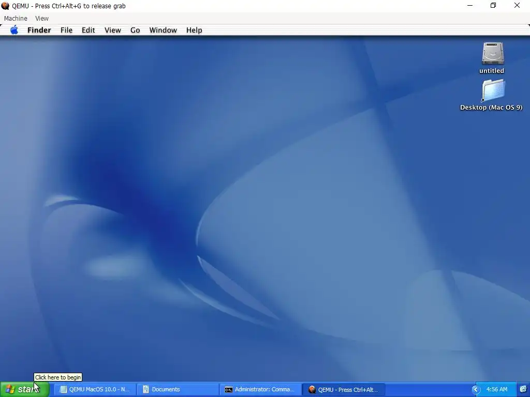Open the Go menu

coord(135,30)
